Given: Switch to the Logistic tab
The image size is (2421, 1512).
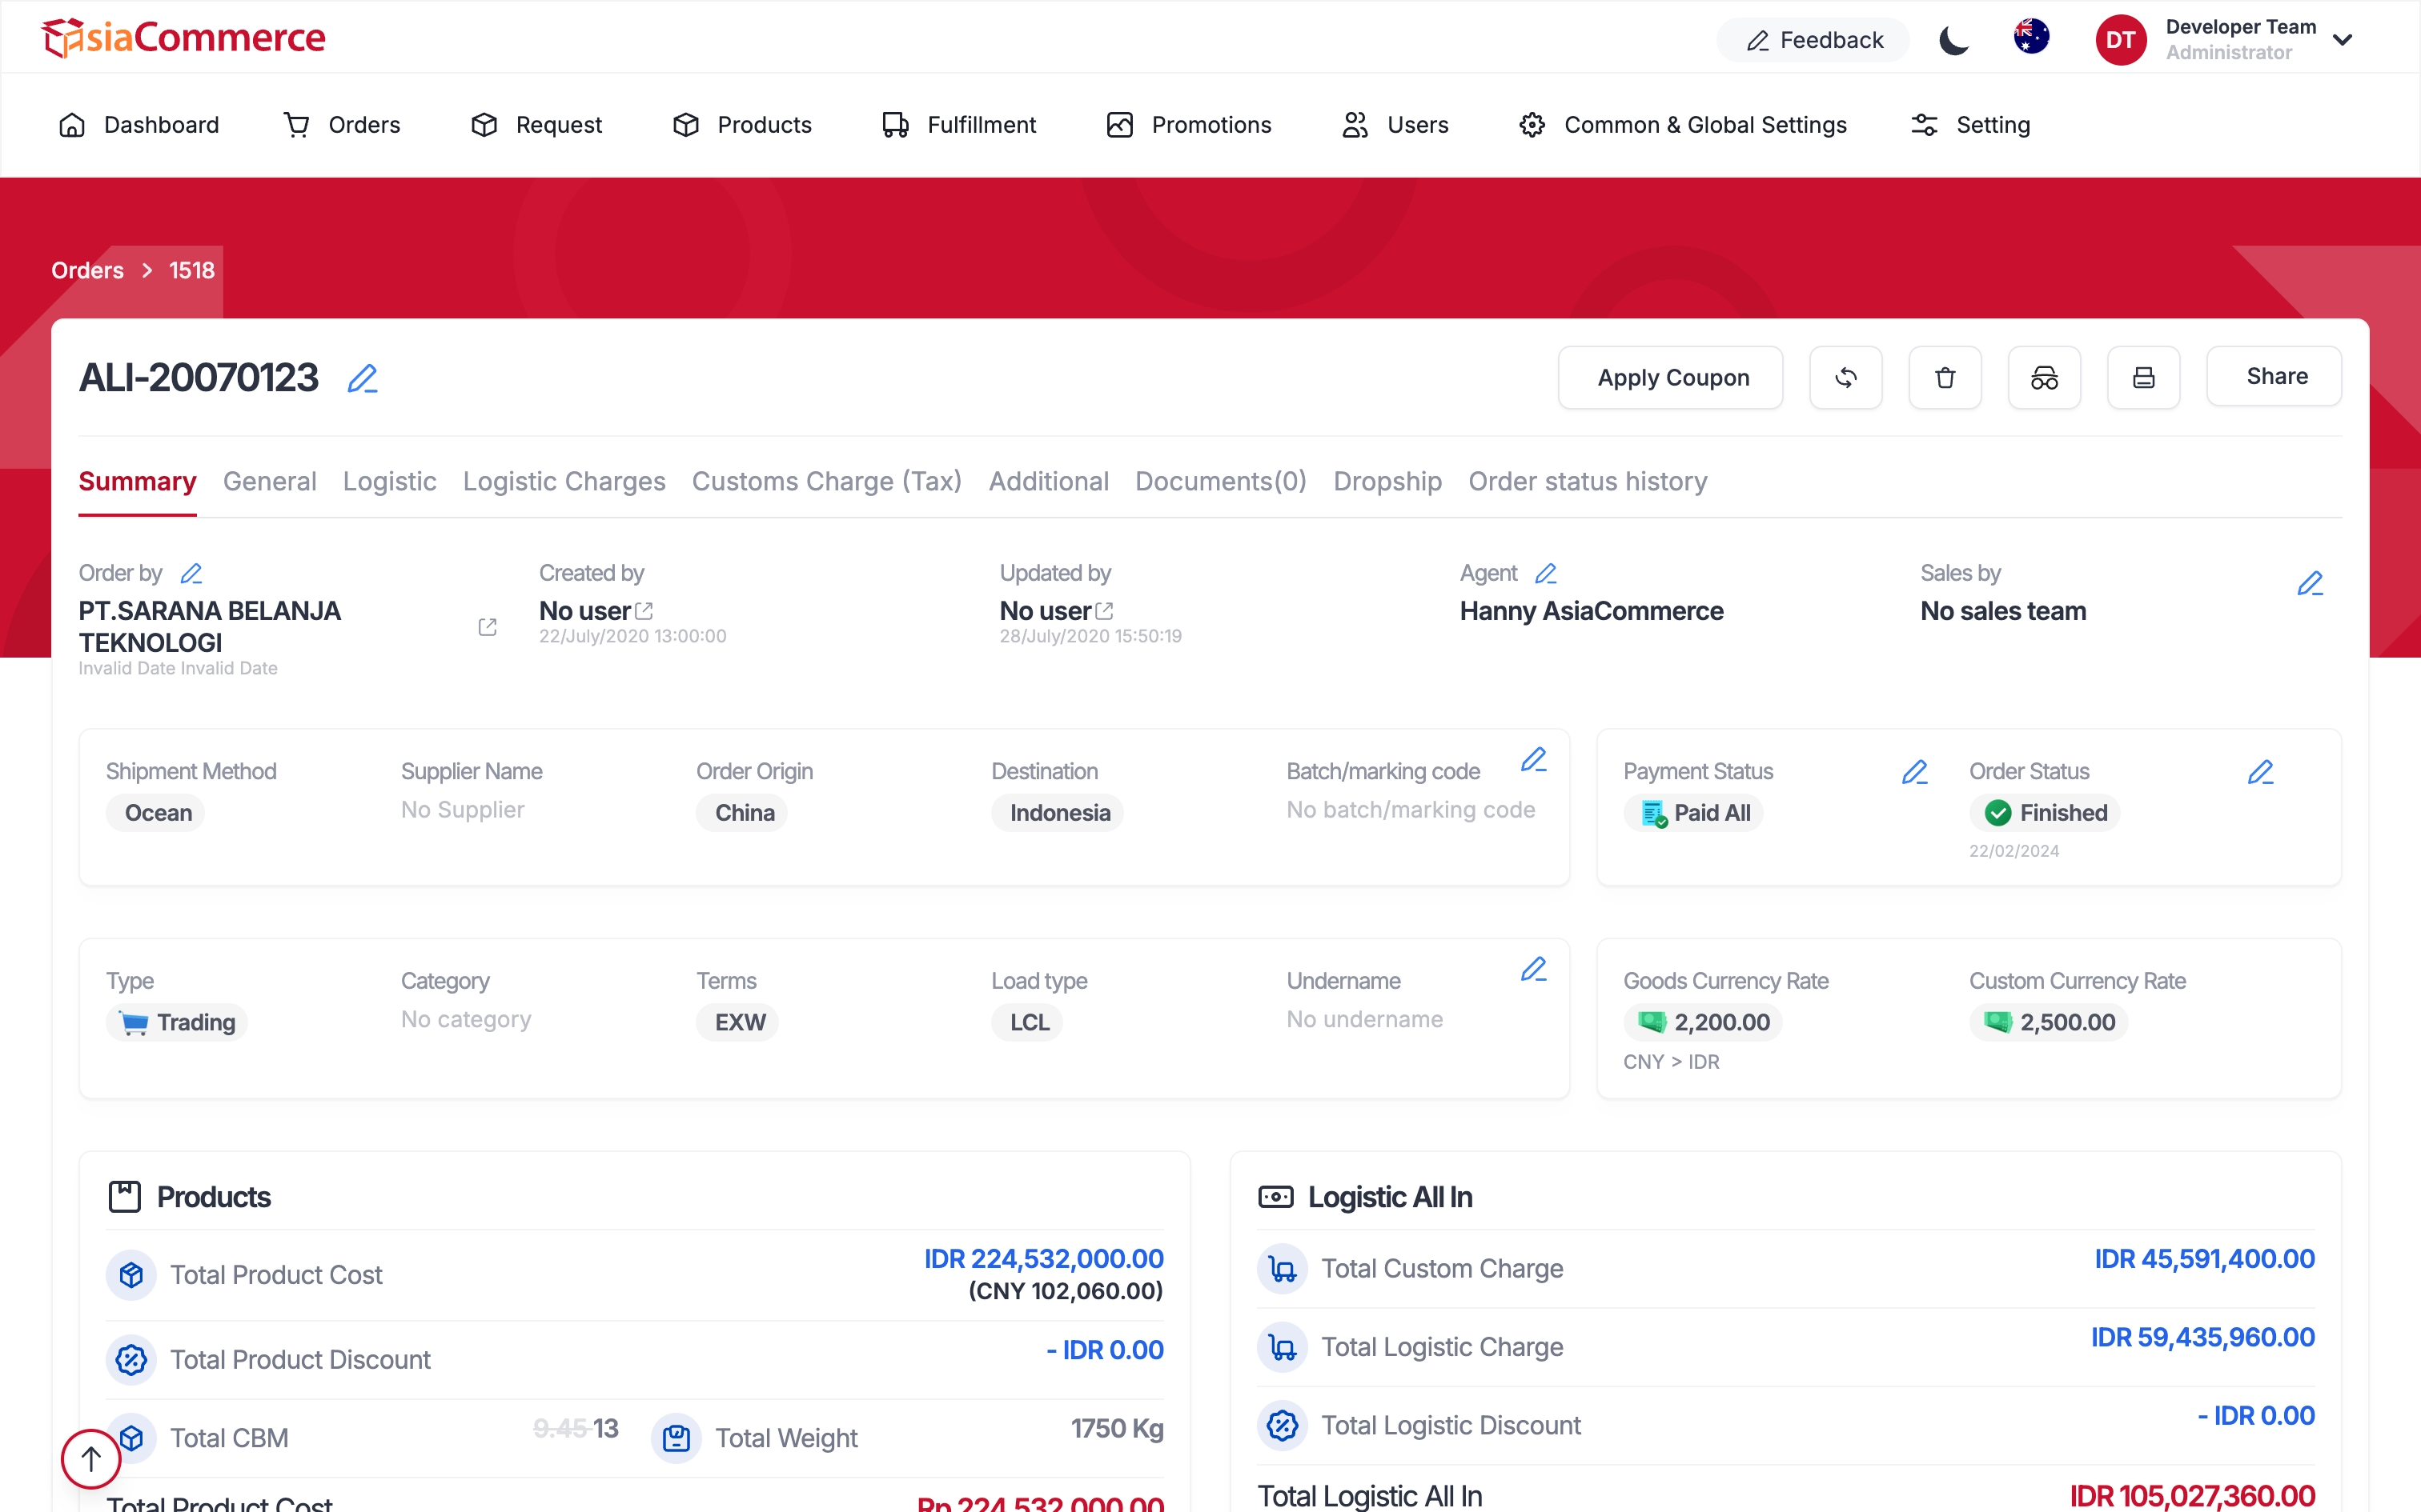Looking at the screenshot, I should click(389, 481).
